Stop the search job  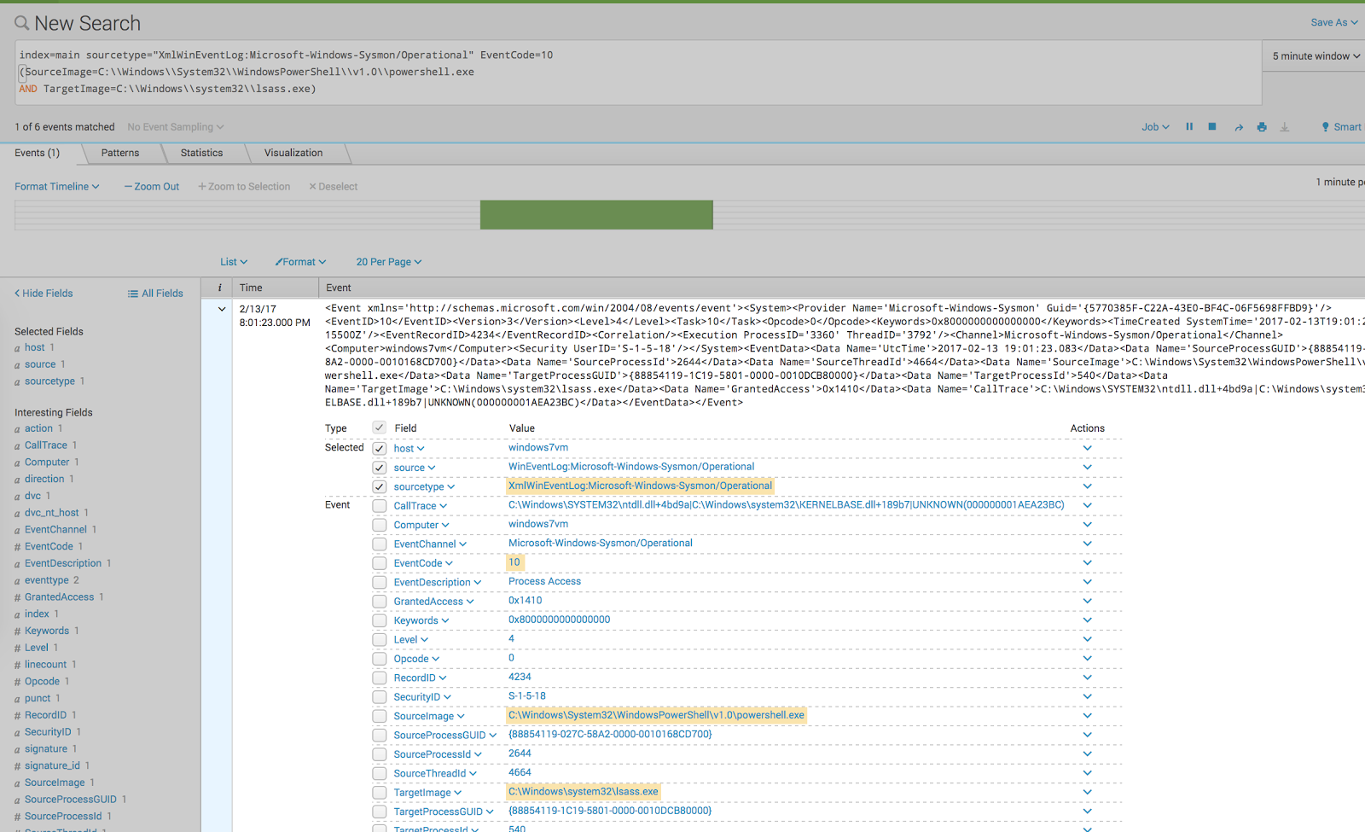coord(1211,126)
